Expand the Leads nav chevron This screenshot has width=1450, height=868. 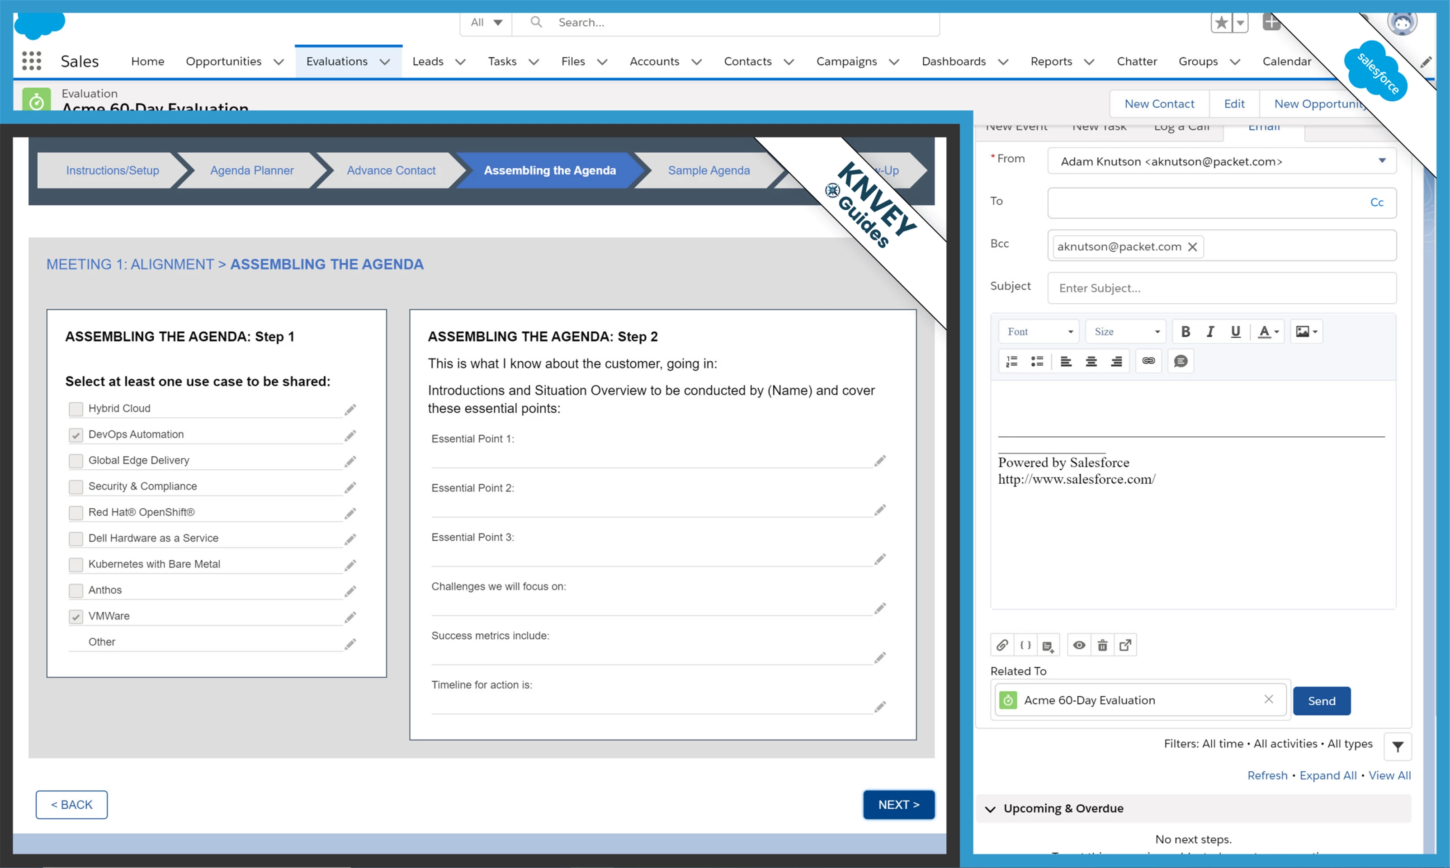pos(460,61)
